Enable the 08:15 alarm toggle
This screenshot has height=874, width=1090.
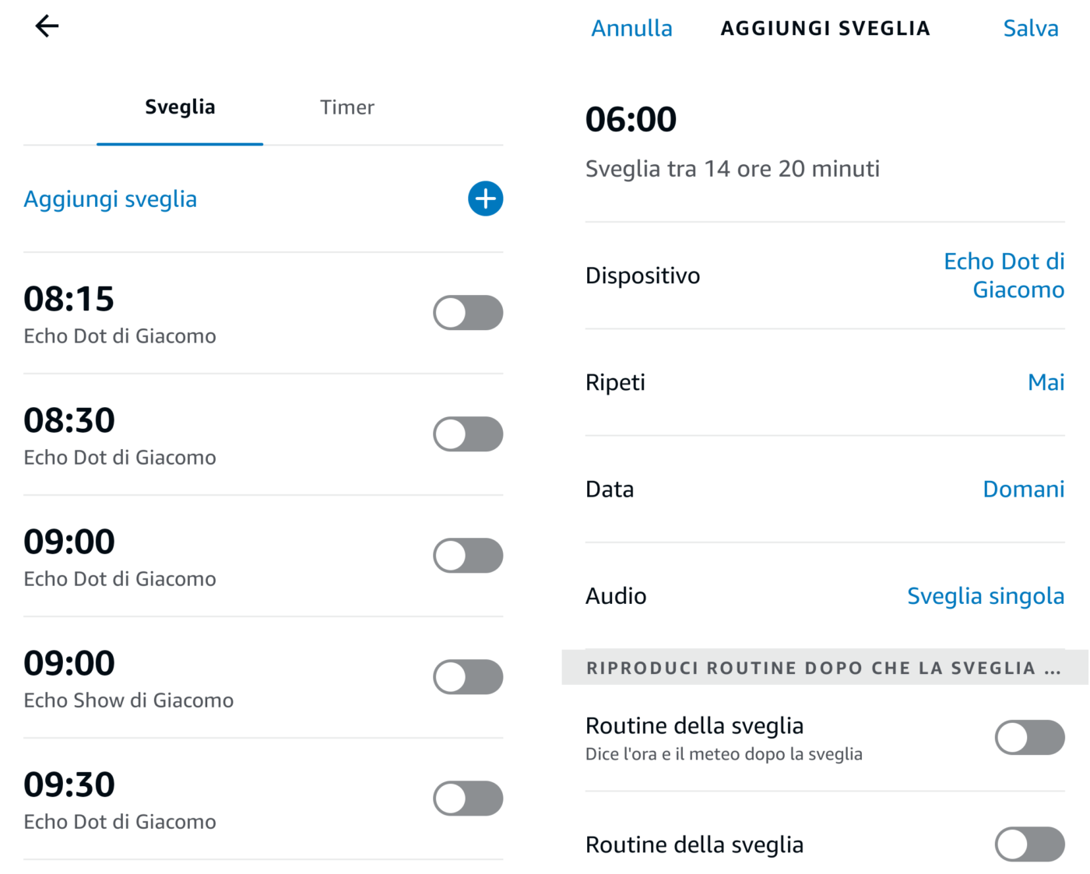[468, 313]
